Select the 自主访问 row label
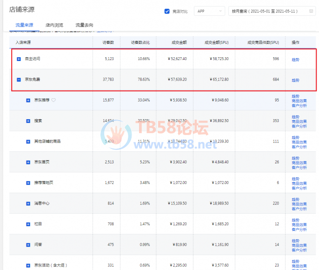 point(33,59)
